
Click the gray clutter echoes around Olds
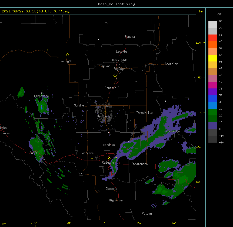[104, 112]
